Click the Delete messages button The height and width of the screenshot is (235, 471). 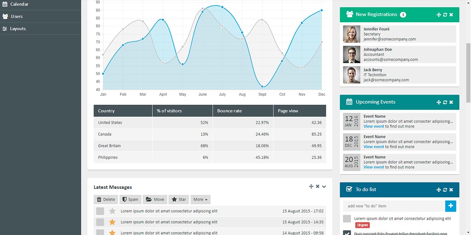(x=106, y=200)
